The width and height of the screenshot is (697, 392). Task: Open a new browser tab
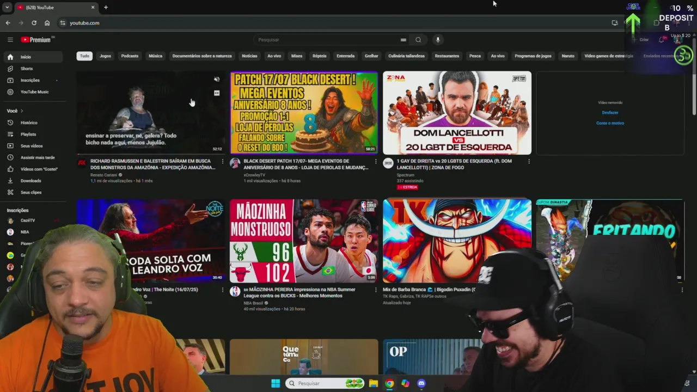(106, 7)
